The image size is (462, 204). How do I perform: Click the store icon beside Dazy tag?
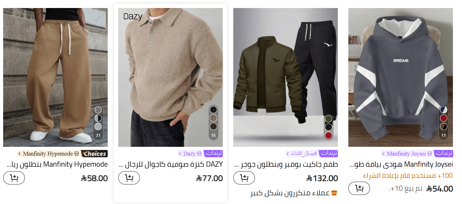coord(199,154)
